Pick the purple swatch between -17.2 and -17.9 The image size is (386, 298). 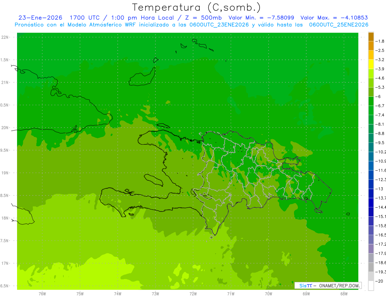pyautogui.click(x=371, y=248)
